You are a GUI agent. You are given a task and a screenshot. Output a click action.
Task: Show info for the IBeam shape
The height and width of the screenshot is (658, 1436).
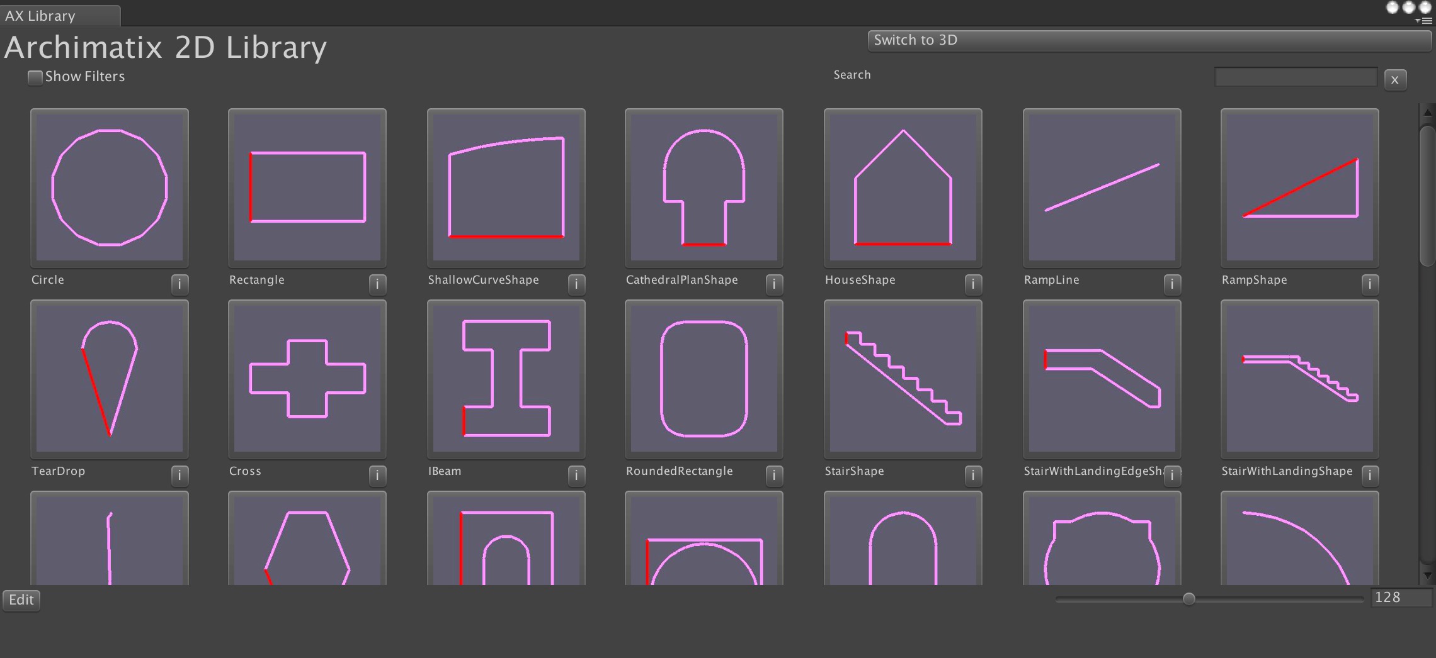coord(576,476)
